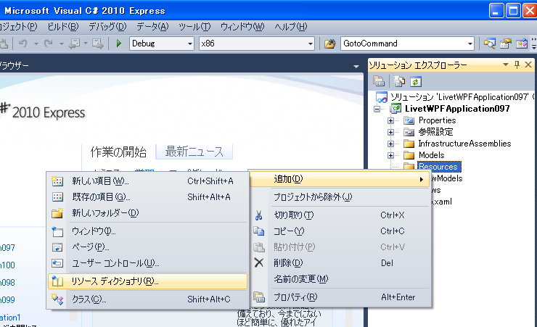Viewport: 537px width, 327px height.
Task: Choose 削除(D) delete menu entry
Action: [x=340, y=262]
